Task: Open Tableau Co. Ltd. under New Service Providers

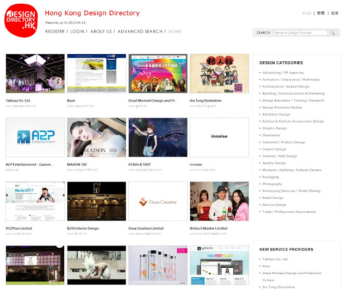Action: (275, 259)
